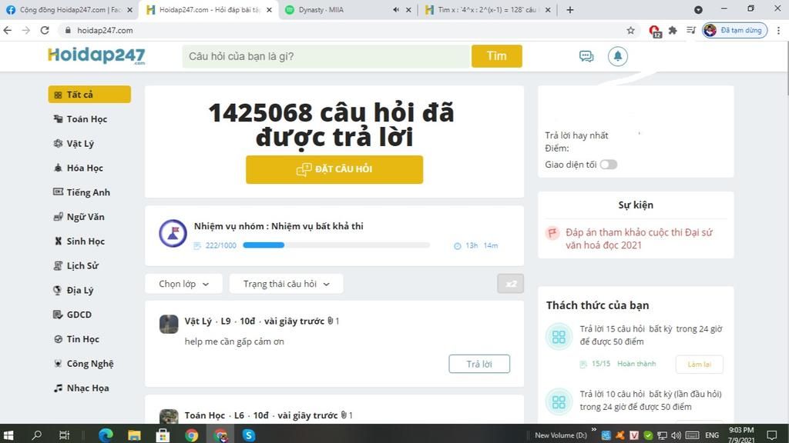Click the ENG language indicator

(711, 435)
